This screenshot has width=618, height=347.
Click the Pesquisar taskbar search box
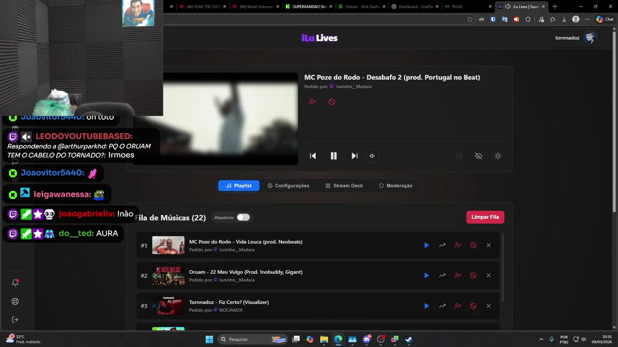pyautogui.click(x=253, y=339)
